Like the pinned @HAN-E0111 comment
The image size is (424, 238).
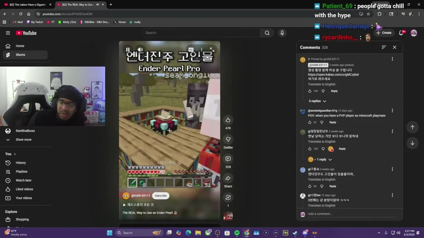[310, 91]
